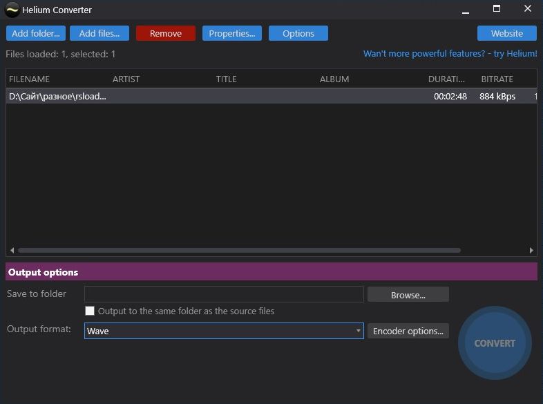The image size is (543, 404).
Task: Click the Add files button
Action: click(99, 33)
